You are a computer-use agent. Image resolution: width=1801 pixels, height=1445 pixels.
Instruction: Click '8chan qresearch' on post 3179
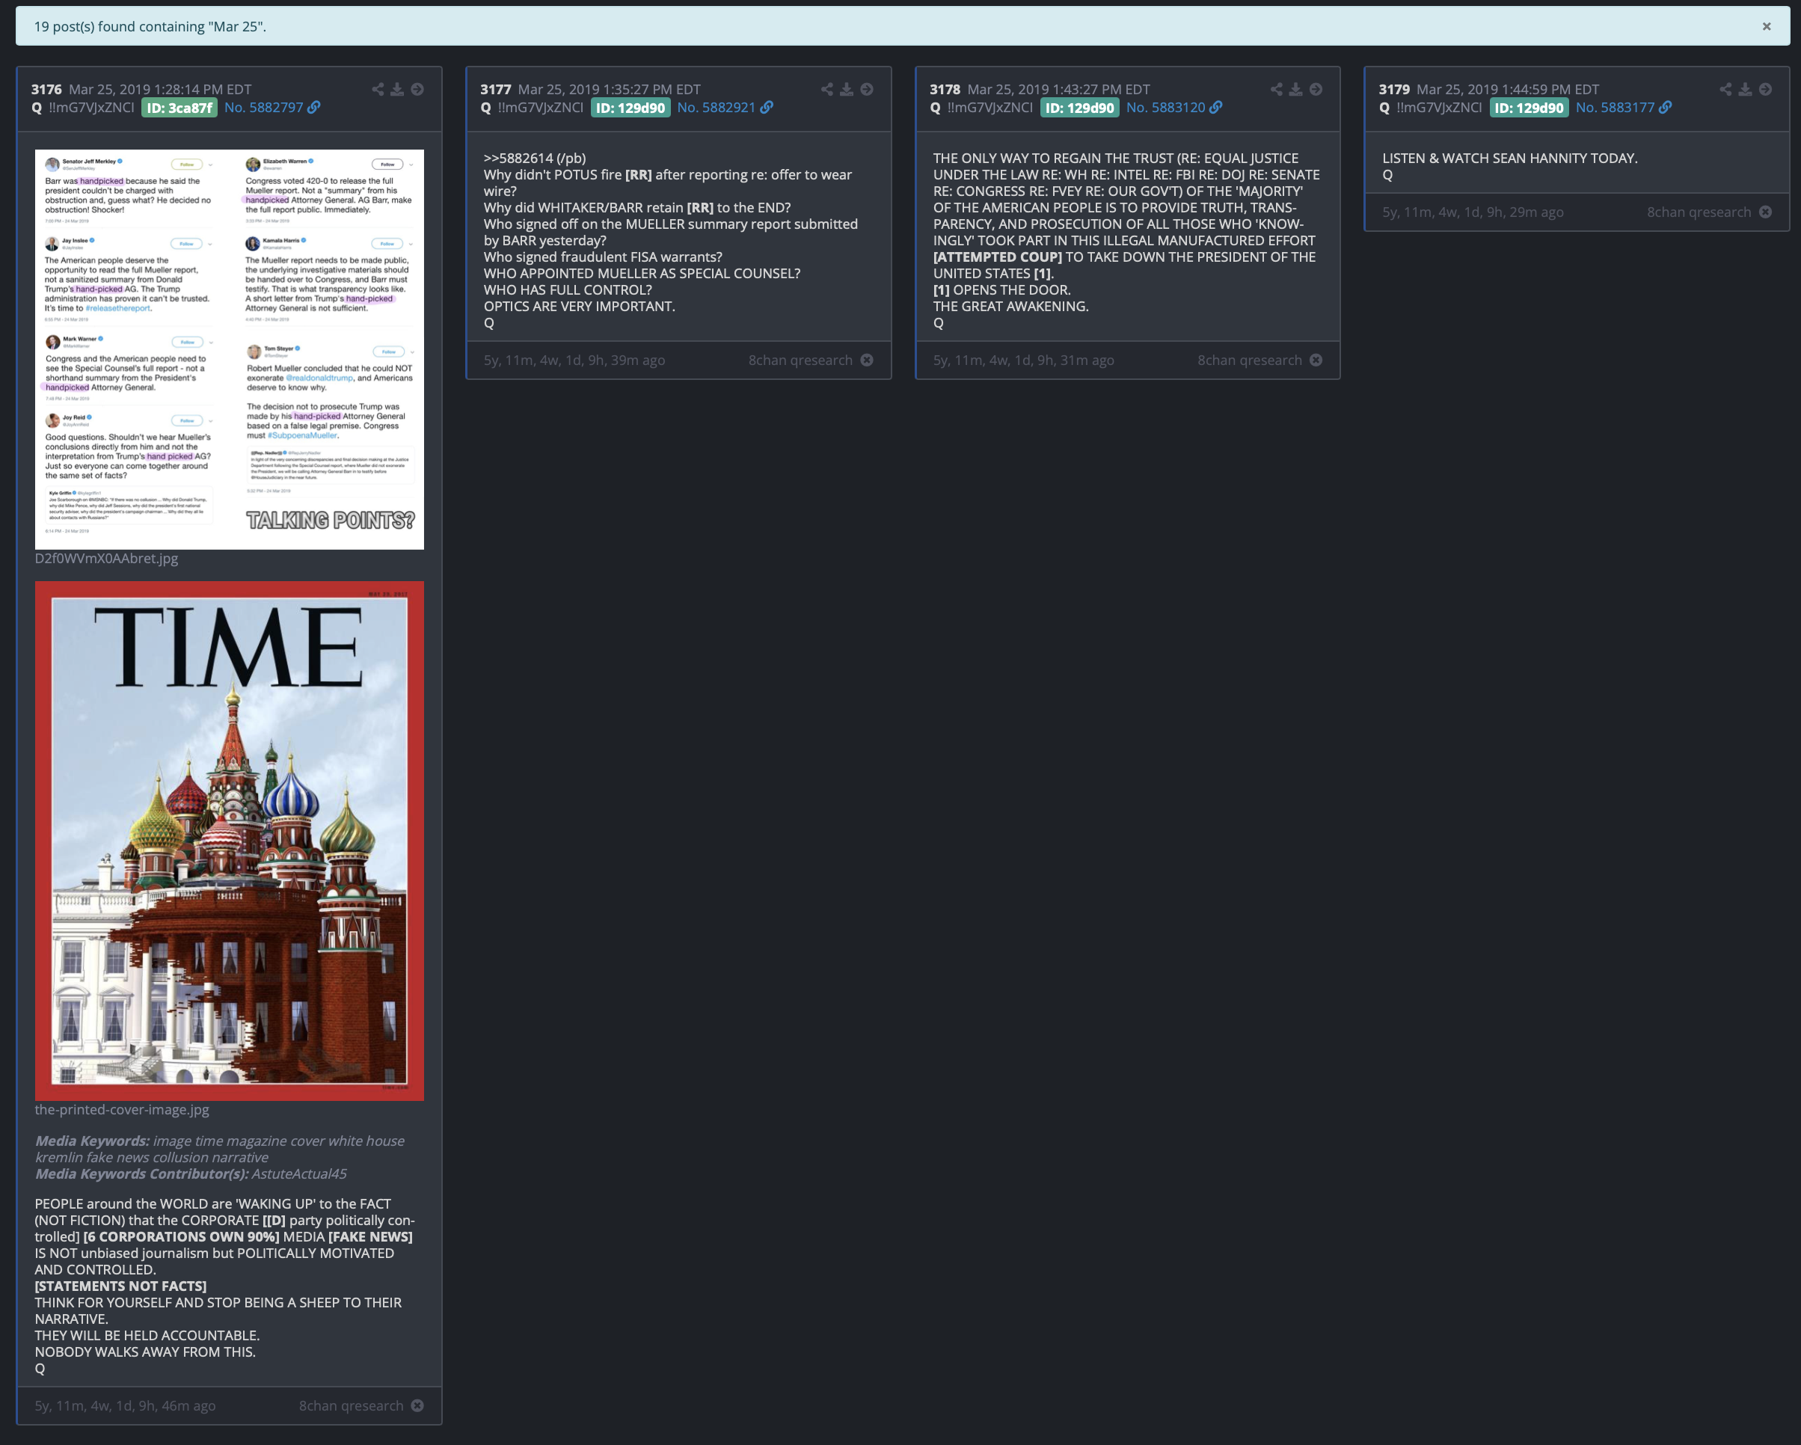coord(1699,212)
